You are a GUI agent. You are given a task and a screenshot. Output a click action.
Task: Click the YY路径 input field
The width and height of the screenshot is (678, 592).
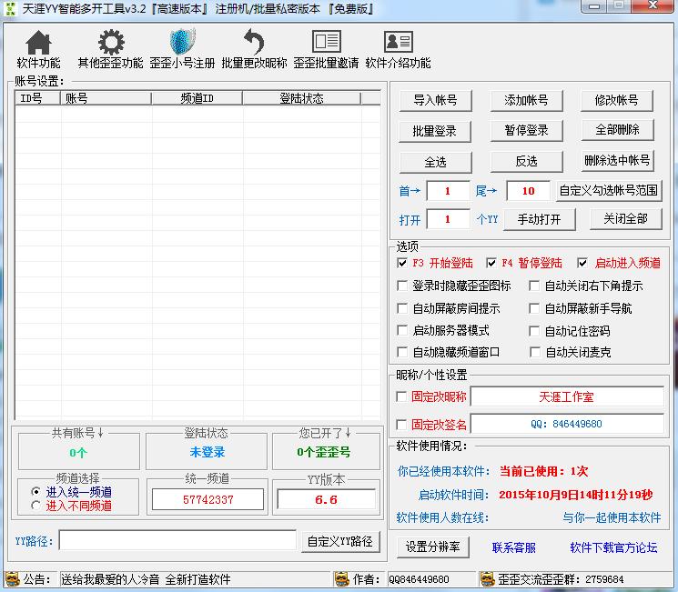177,541
